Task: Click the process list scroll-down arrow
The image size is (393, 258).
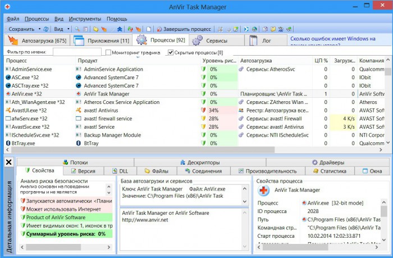Action: tap(388, 143)
